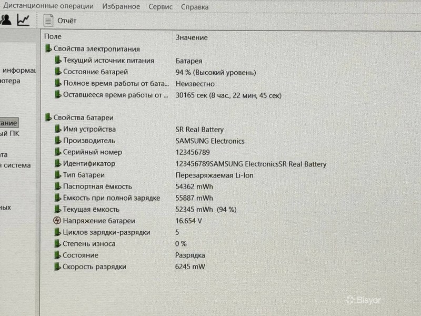
Task: Open the Справка menu
Action: [x=195, y=7]
